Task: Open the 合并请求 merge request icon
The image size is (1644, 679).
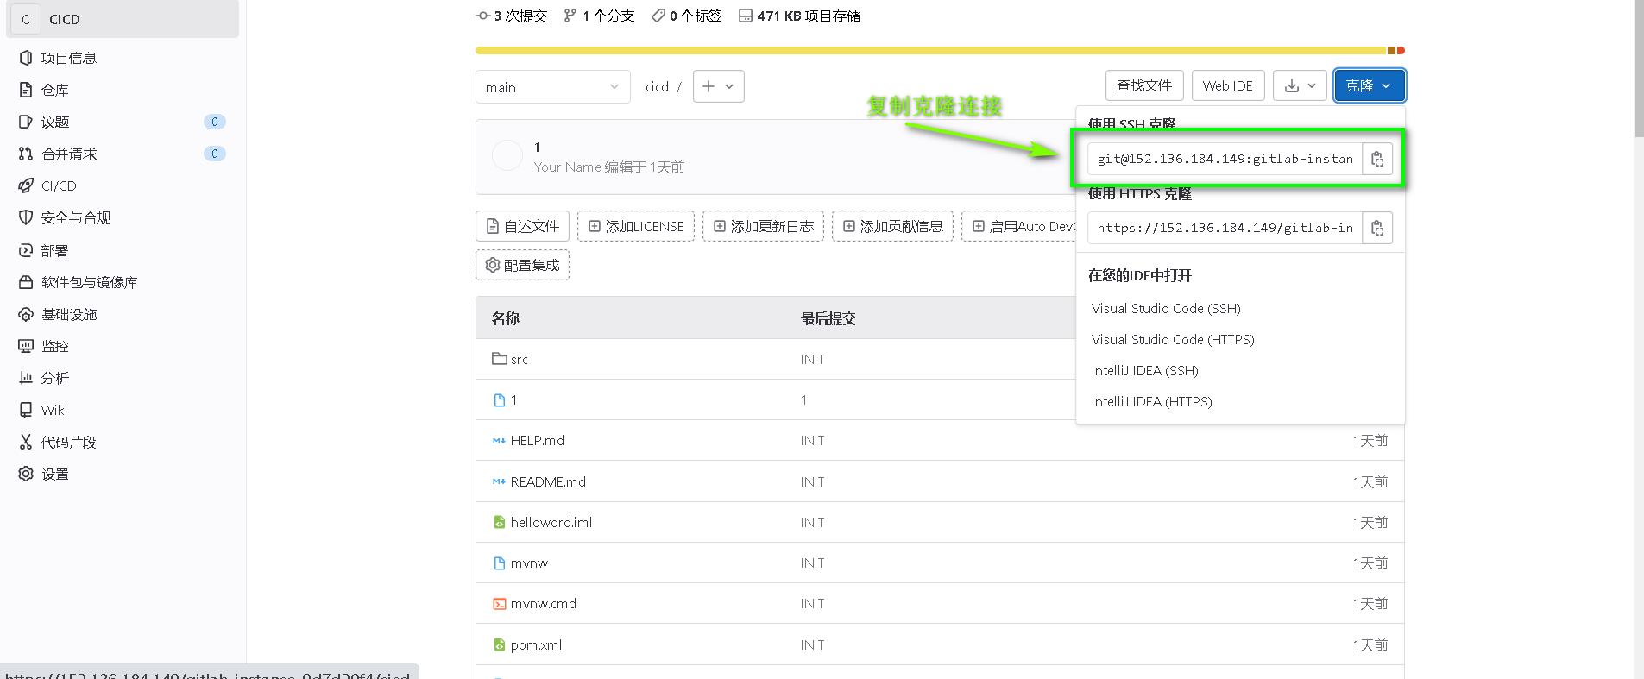Action: coord(26,154)
